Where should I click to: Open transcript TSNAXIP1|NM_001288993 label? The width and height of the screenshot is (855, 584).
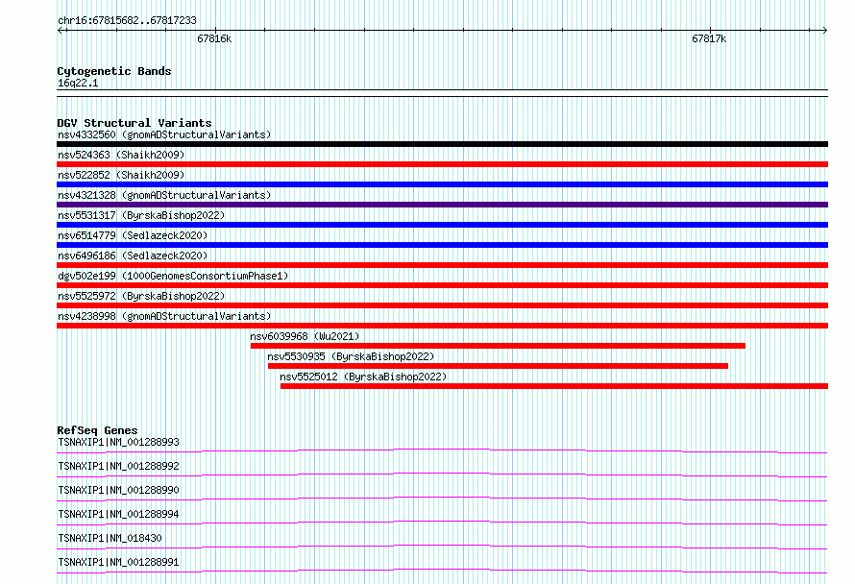click(x=118, y=442)
